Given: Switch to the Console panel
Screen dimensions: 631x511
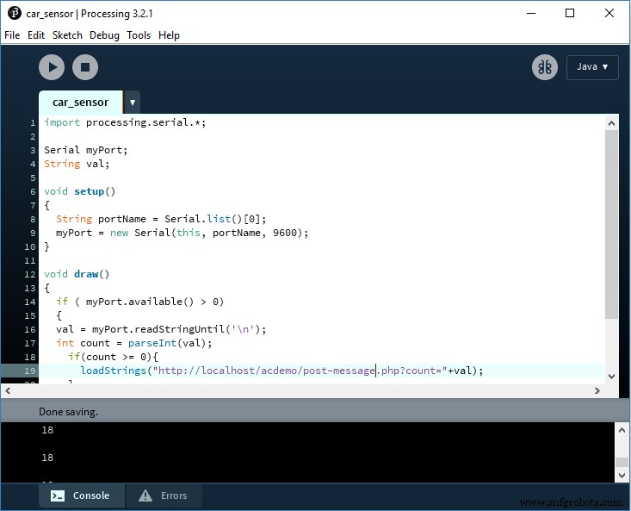Looking at the screenshot, I should 81,495.
